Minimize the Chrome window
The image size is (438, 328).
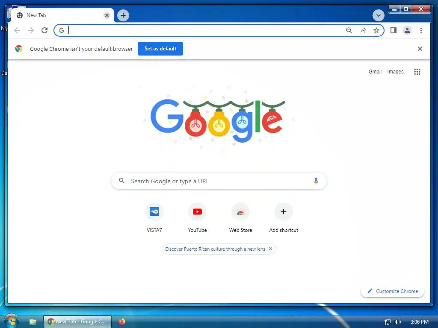point(394,9)
